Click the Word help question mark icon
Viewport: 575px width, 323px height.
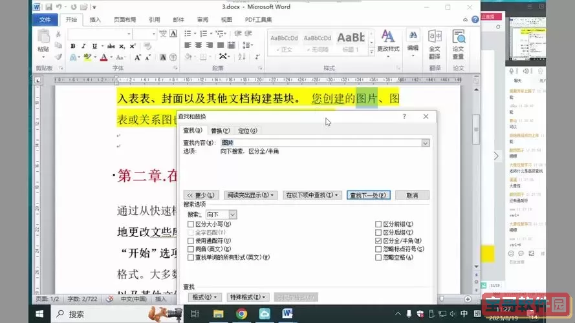coord(475,19)
